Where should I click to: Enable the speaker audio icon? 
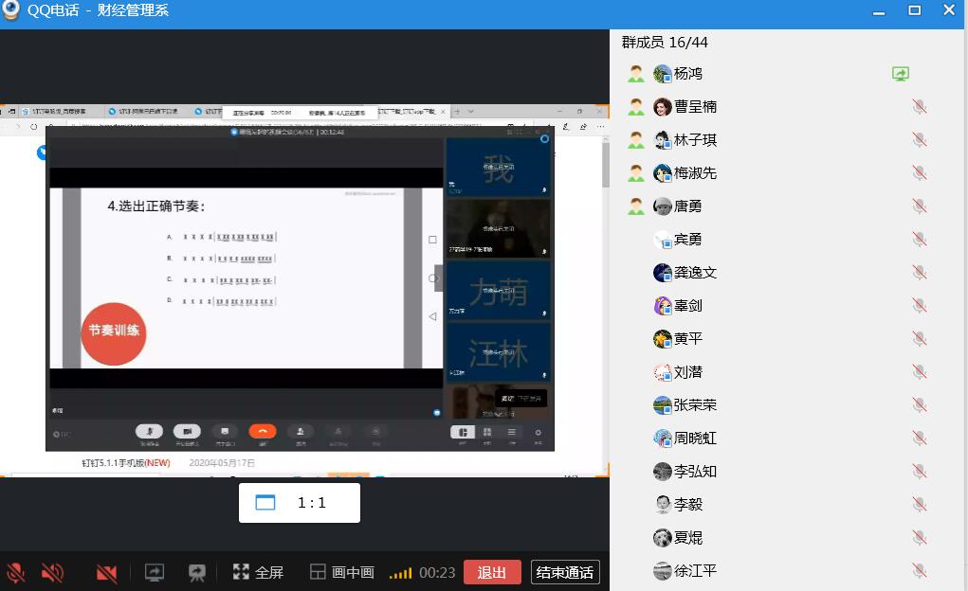point(52,573)
